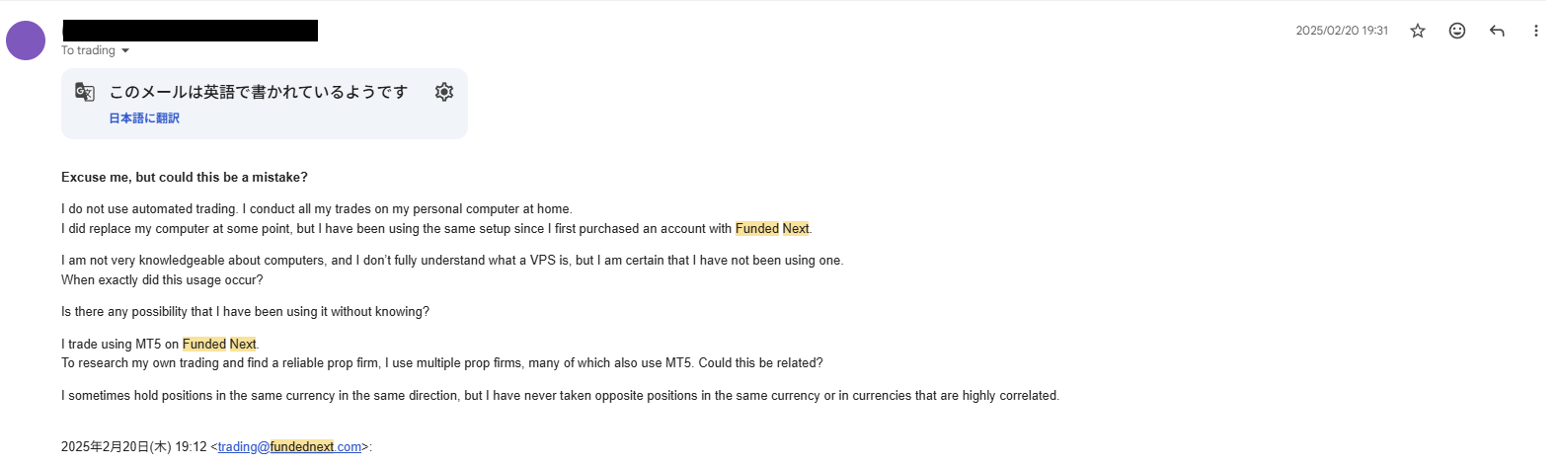The image size is (1557, 466).
Task: Click the "I do not use automated trading" line
Action: click(x=316, y=209)
